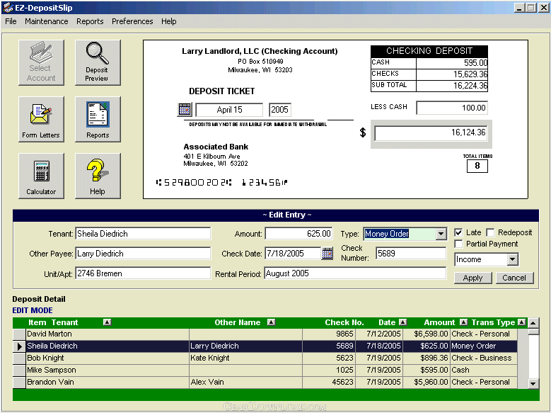This screenshot has width=551, height=413.
Task: Open the Reports menu
Action: 90,21
